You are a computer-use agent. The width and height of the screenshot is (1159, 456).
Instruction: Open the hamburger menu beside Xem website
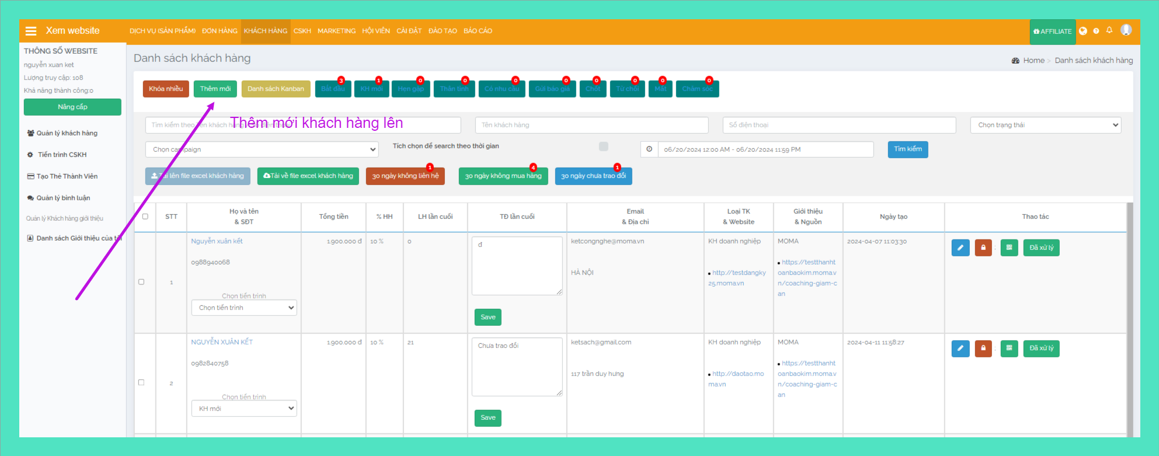(31, 31)
